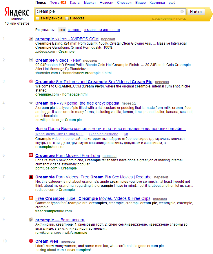Click the creampie.com favicon in result 3
Image resolution: width=213 pixels, height=254 pixels.
coord(31,81)
